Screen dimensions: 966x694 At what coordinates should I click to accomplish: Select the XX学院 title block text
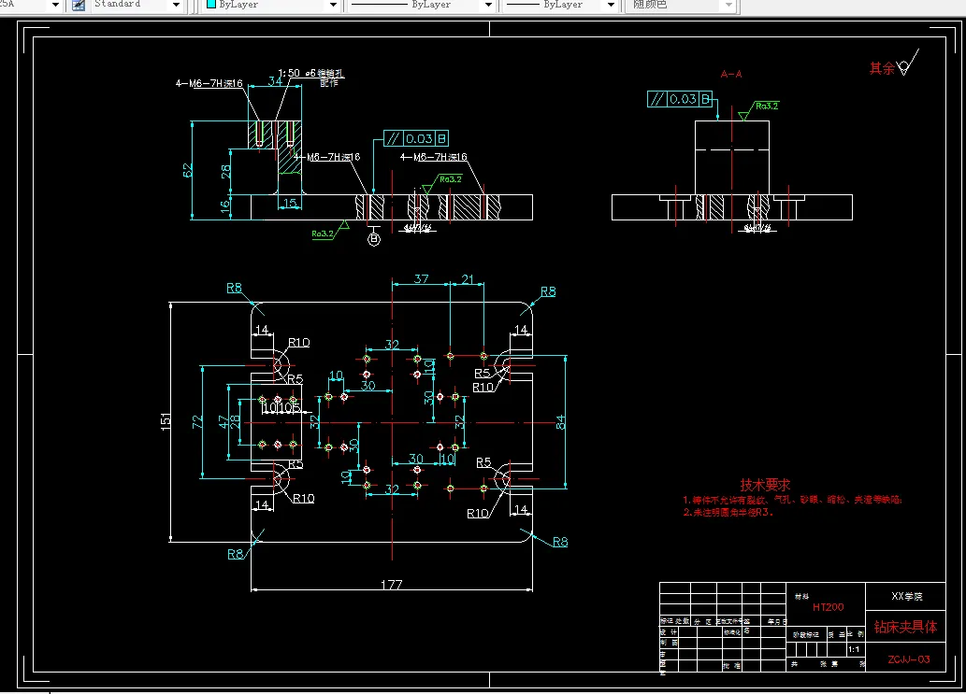click(x=907, y=596)
